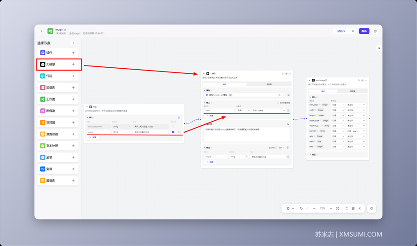417x246 pixels.
Task: Toggle required checkbox for BOT_USER_INPUT row
Action: [173, 127]
